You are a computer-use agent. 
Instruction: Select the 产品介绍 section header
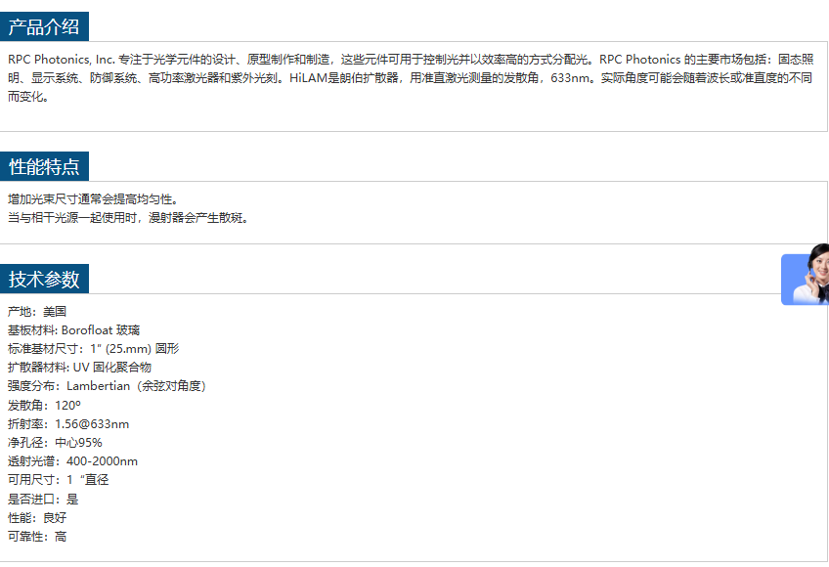[x=44, y=26]
